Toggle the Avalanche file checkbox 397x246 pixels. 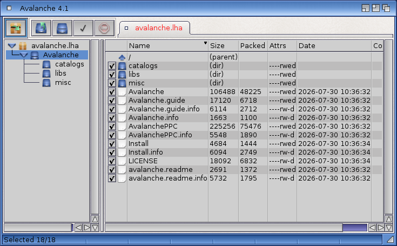[x=112, y=92]
